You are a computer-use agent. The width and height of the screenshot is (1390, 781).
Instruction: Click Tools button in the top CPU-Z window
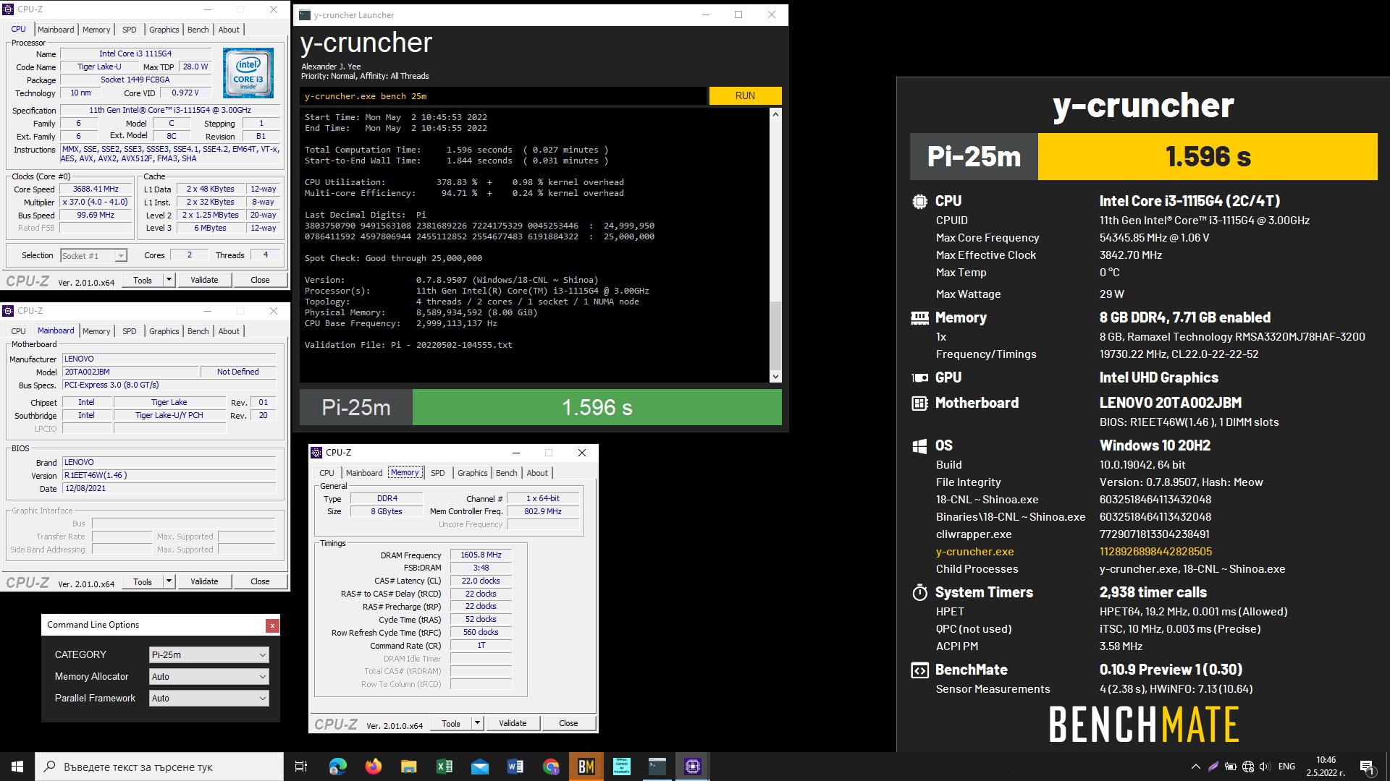pyautogui.click(x=143, y=280)
